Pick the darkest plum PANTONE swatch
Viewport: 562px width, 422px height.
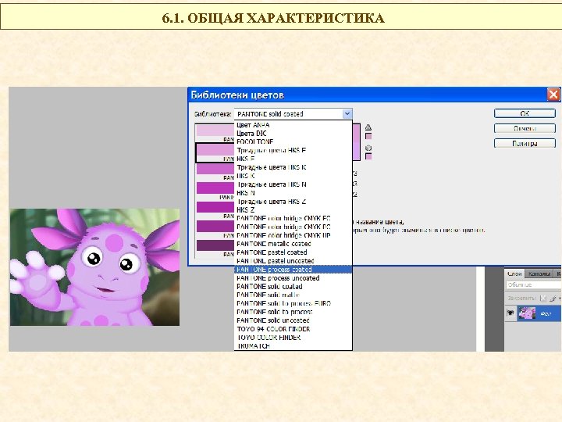pyautogui.click(x=215, y=245)
